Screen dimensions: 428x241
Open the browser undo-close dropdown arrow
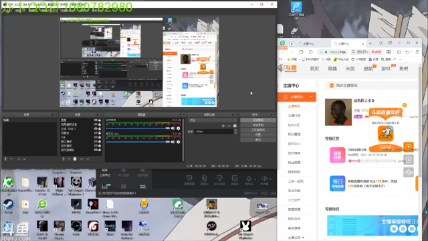[x=411, y=52]
